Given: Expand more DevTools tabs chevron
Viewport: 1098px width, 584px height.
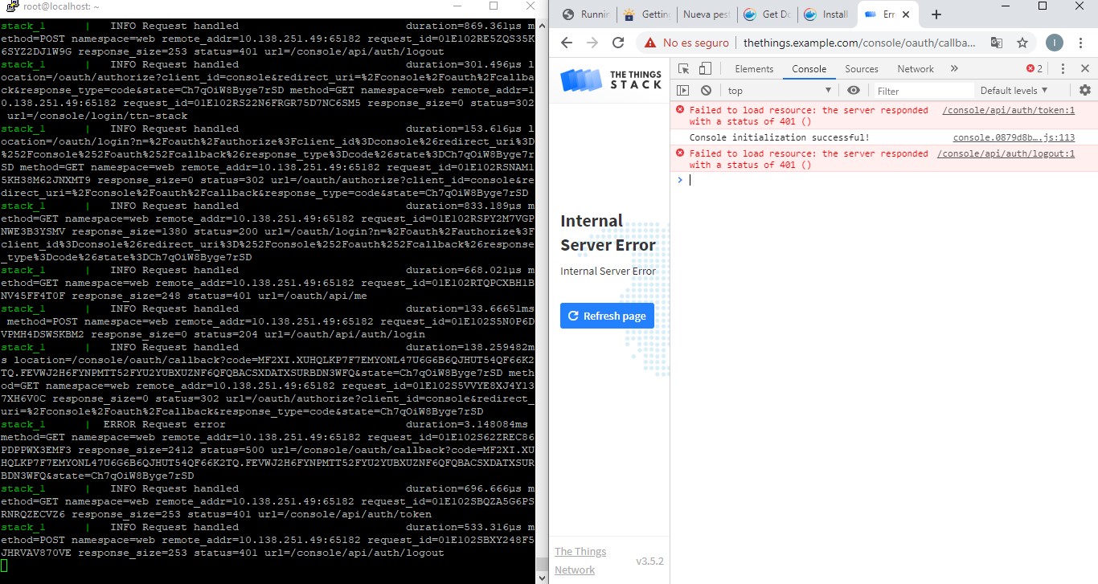Looking at the screenshot, I should pyautogui.click(x=954, y=69).
